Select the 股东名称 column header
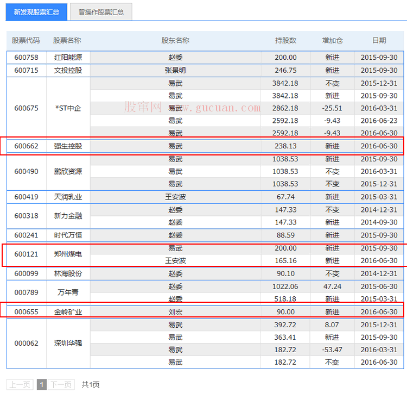The image size is (407, 393). 175,40
